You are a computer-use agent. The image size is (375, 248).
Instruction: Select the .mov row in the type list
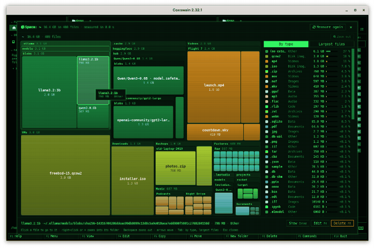pos(307,76)
